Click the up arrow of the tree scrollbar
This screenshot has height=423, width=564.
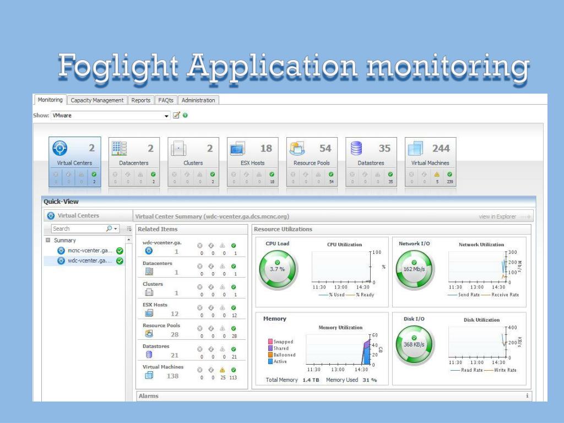point(129,240)
